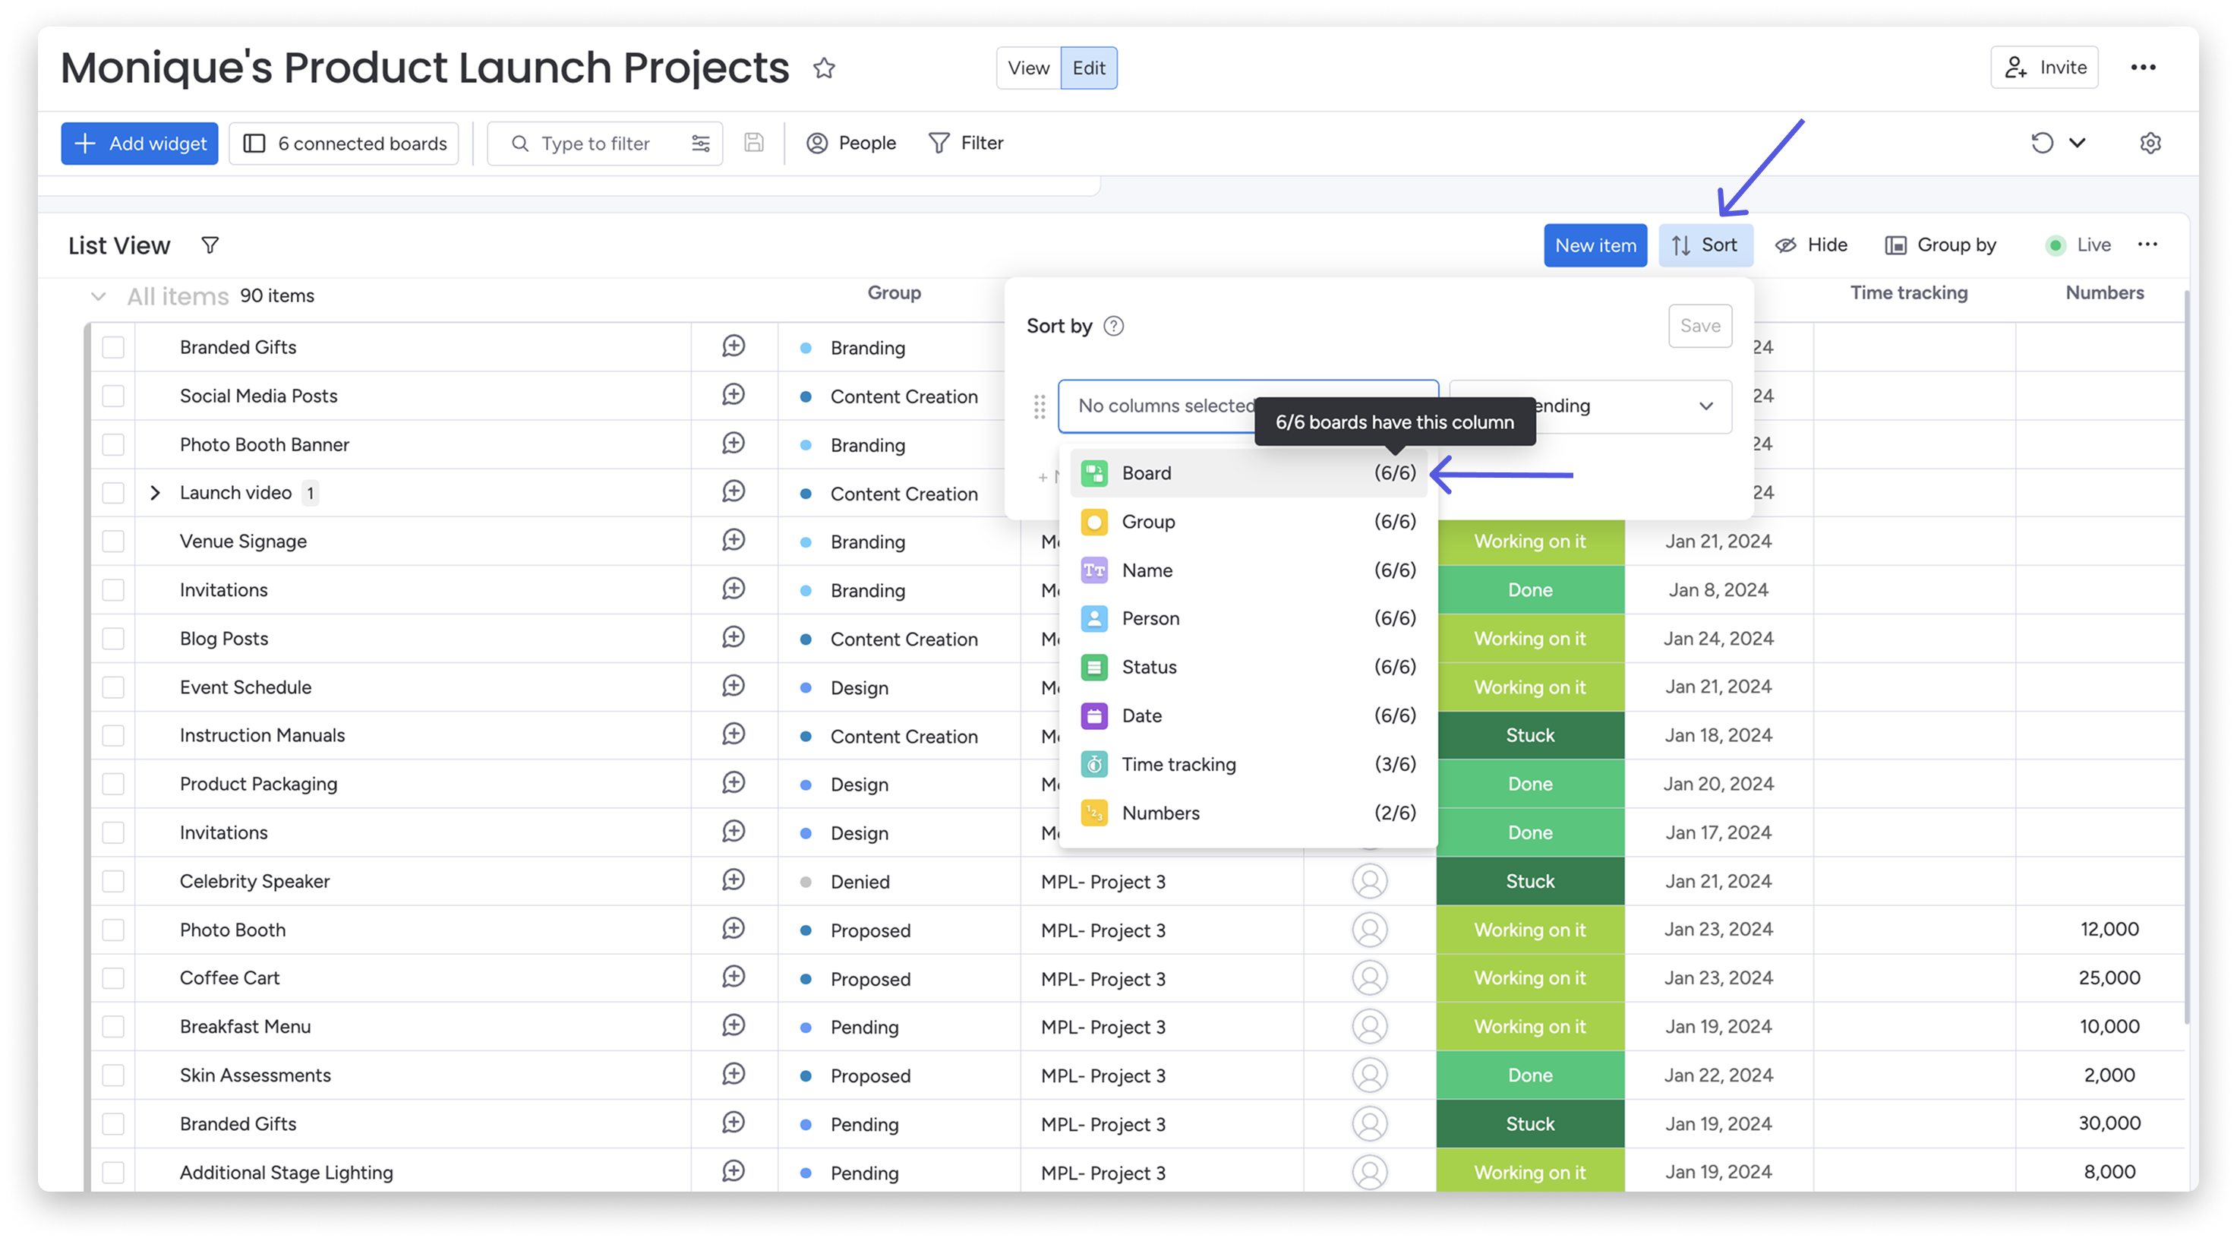
Task: Select the Launch video row checkbox
Action: pyautogui.click(x=113, y=492)
